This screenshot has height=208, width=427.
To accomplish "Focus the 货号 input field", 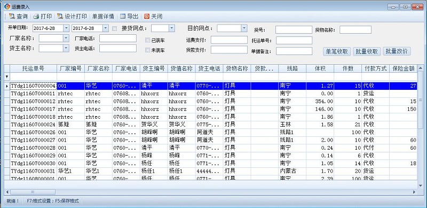I will click(294, 30).
